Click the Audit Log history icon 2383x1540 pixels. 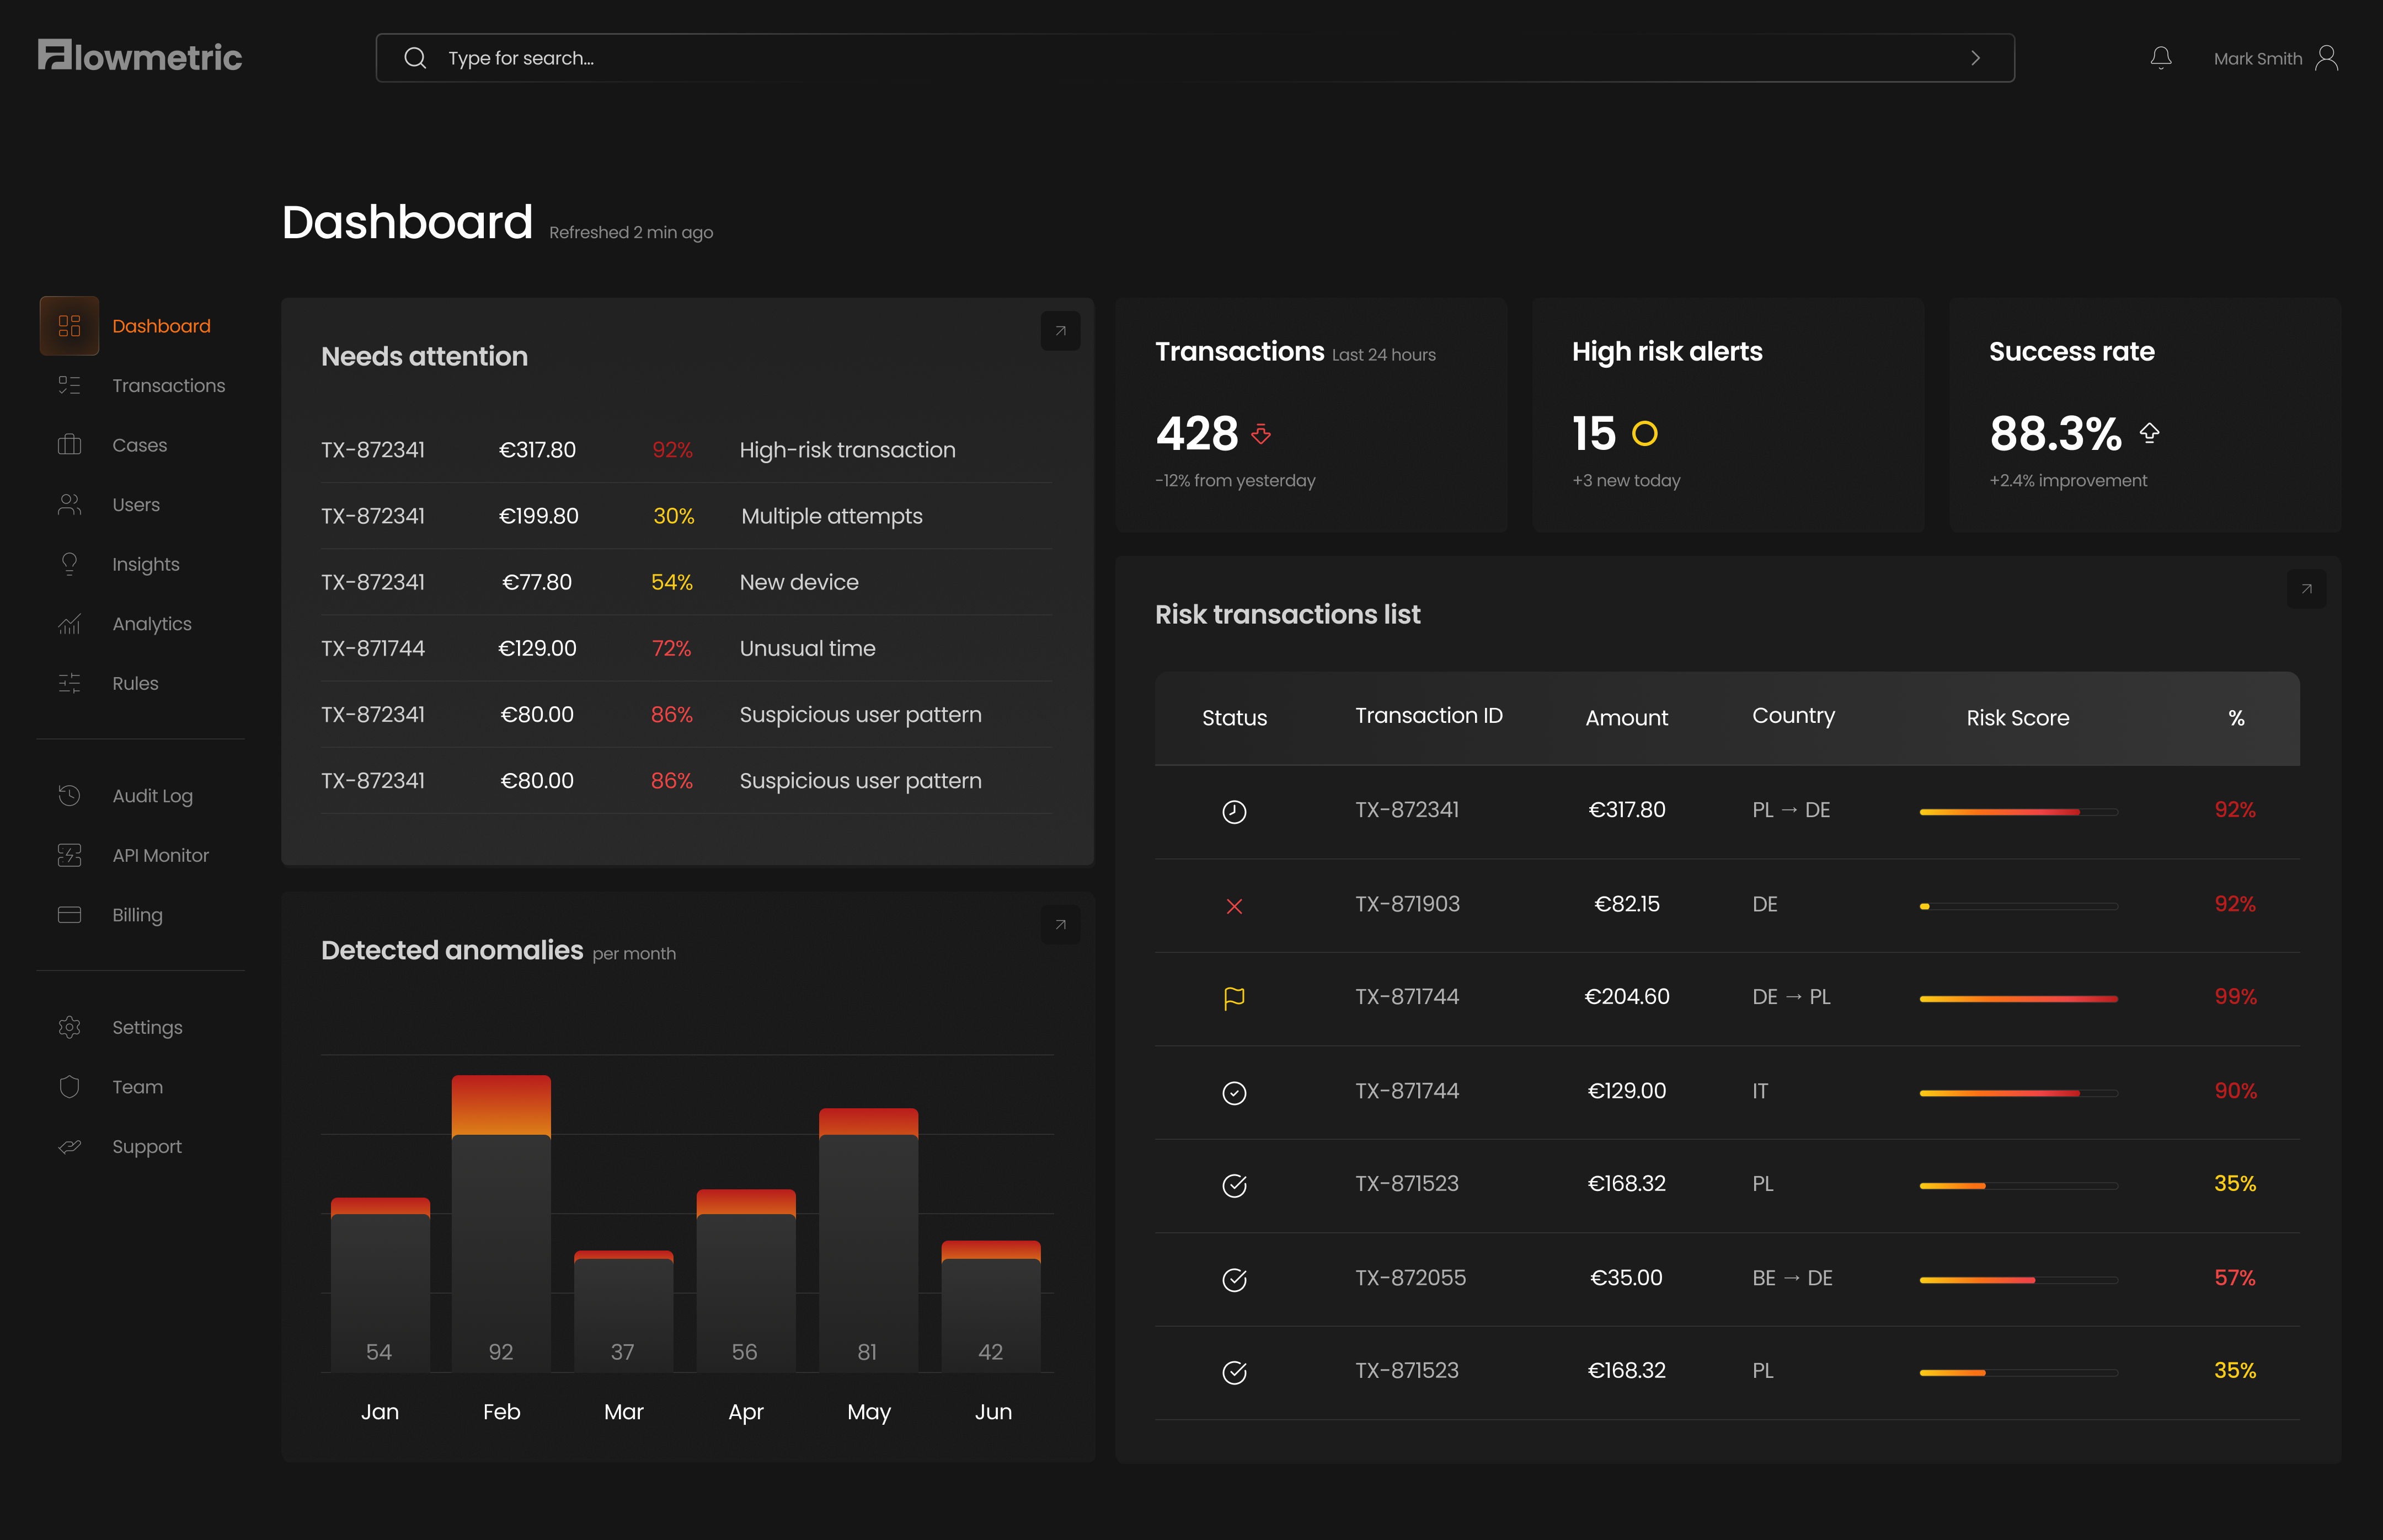pos(69,795)
